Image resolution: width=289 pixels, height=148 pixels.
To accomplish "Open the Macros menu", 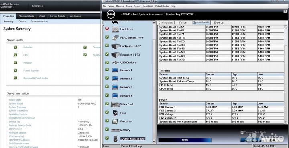I will pyautogui.click(x=120, y=6).
